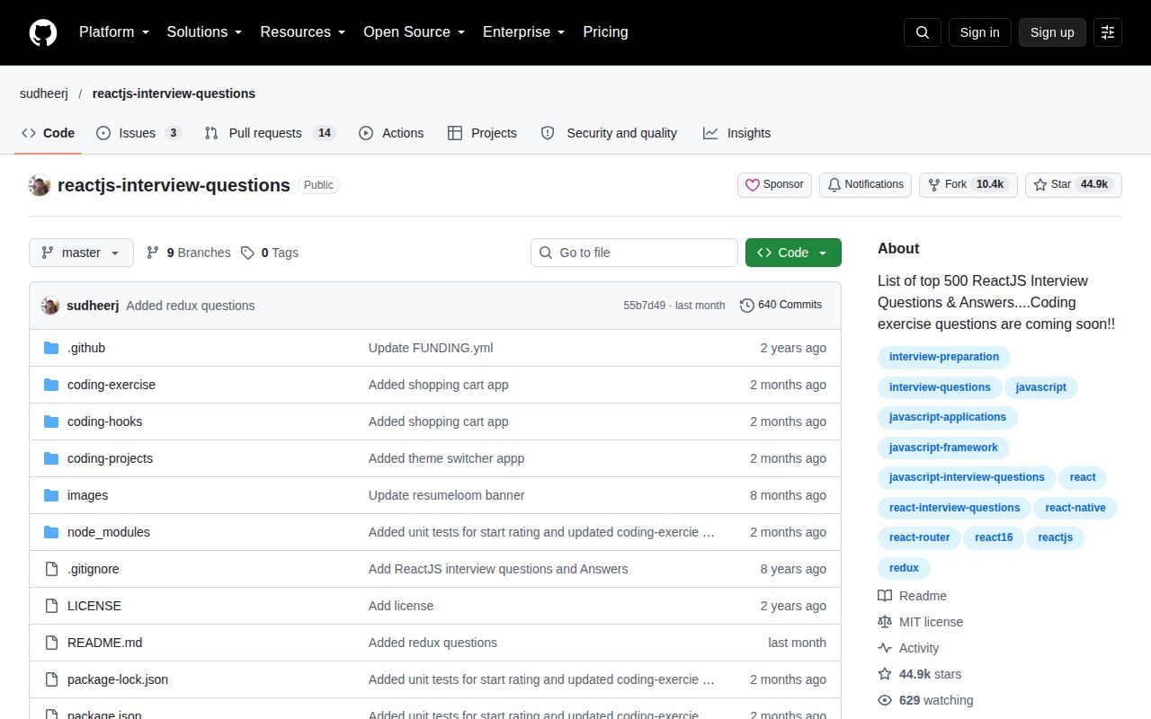Image resolution: width=1151 pixels, height=719 pixels.
Task: Select the interview-preparation topic tag
Action: (x=944, y=357)
